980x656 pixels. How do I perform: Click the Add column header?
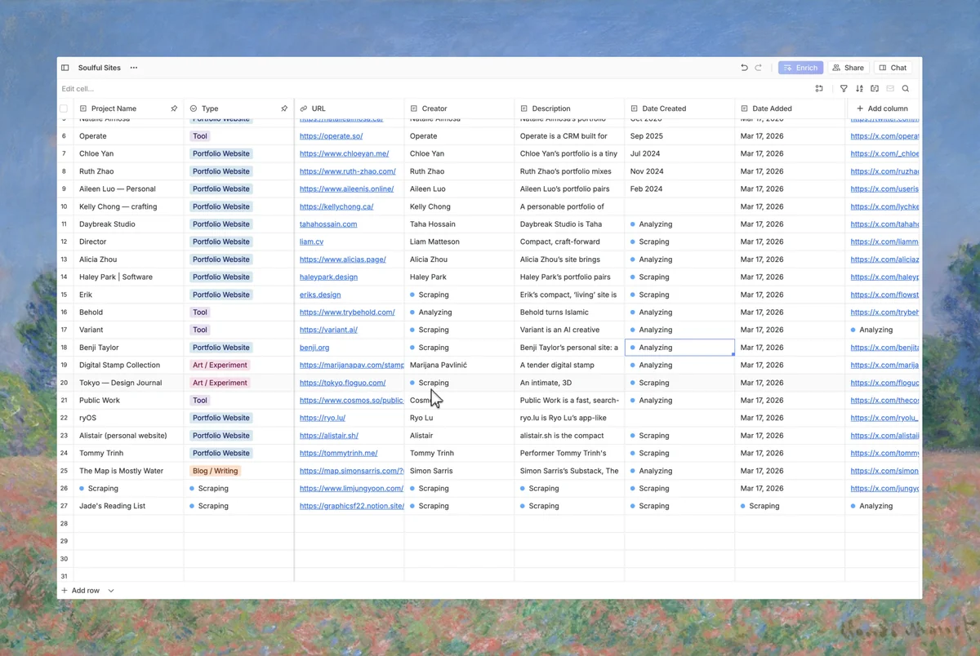point(882,109)
